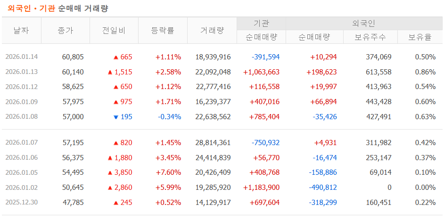Click the 보유주수 column header

pyautogui.click(x=370, y=37)
